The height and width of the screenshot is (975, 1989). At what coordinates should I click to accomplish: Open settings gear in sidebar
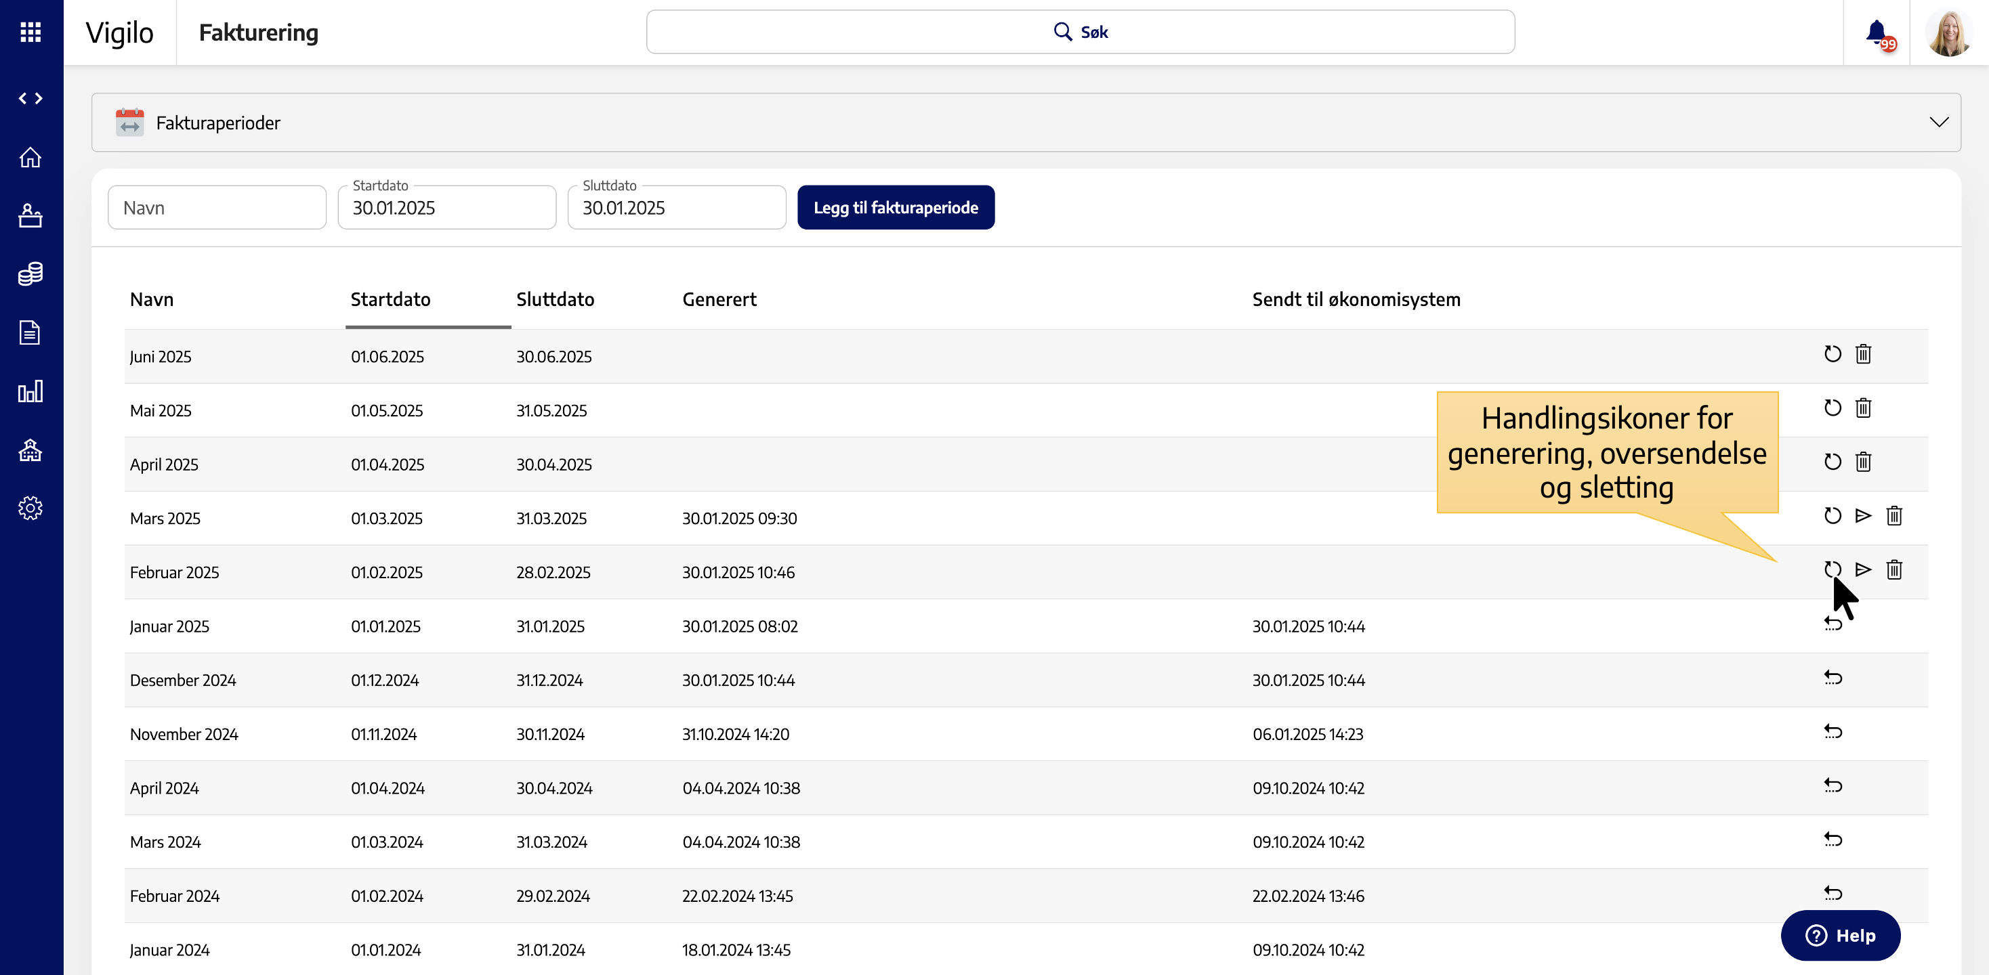31,508
